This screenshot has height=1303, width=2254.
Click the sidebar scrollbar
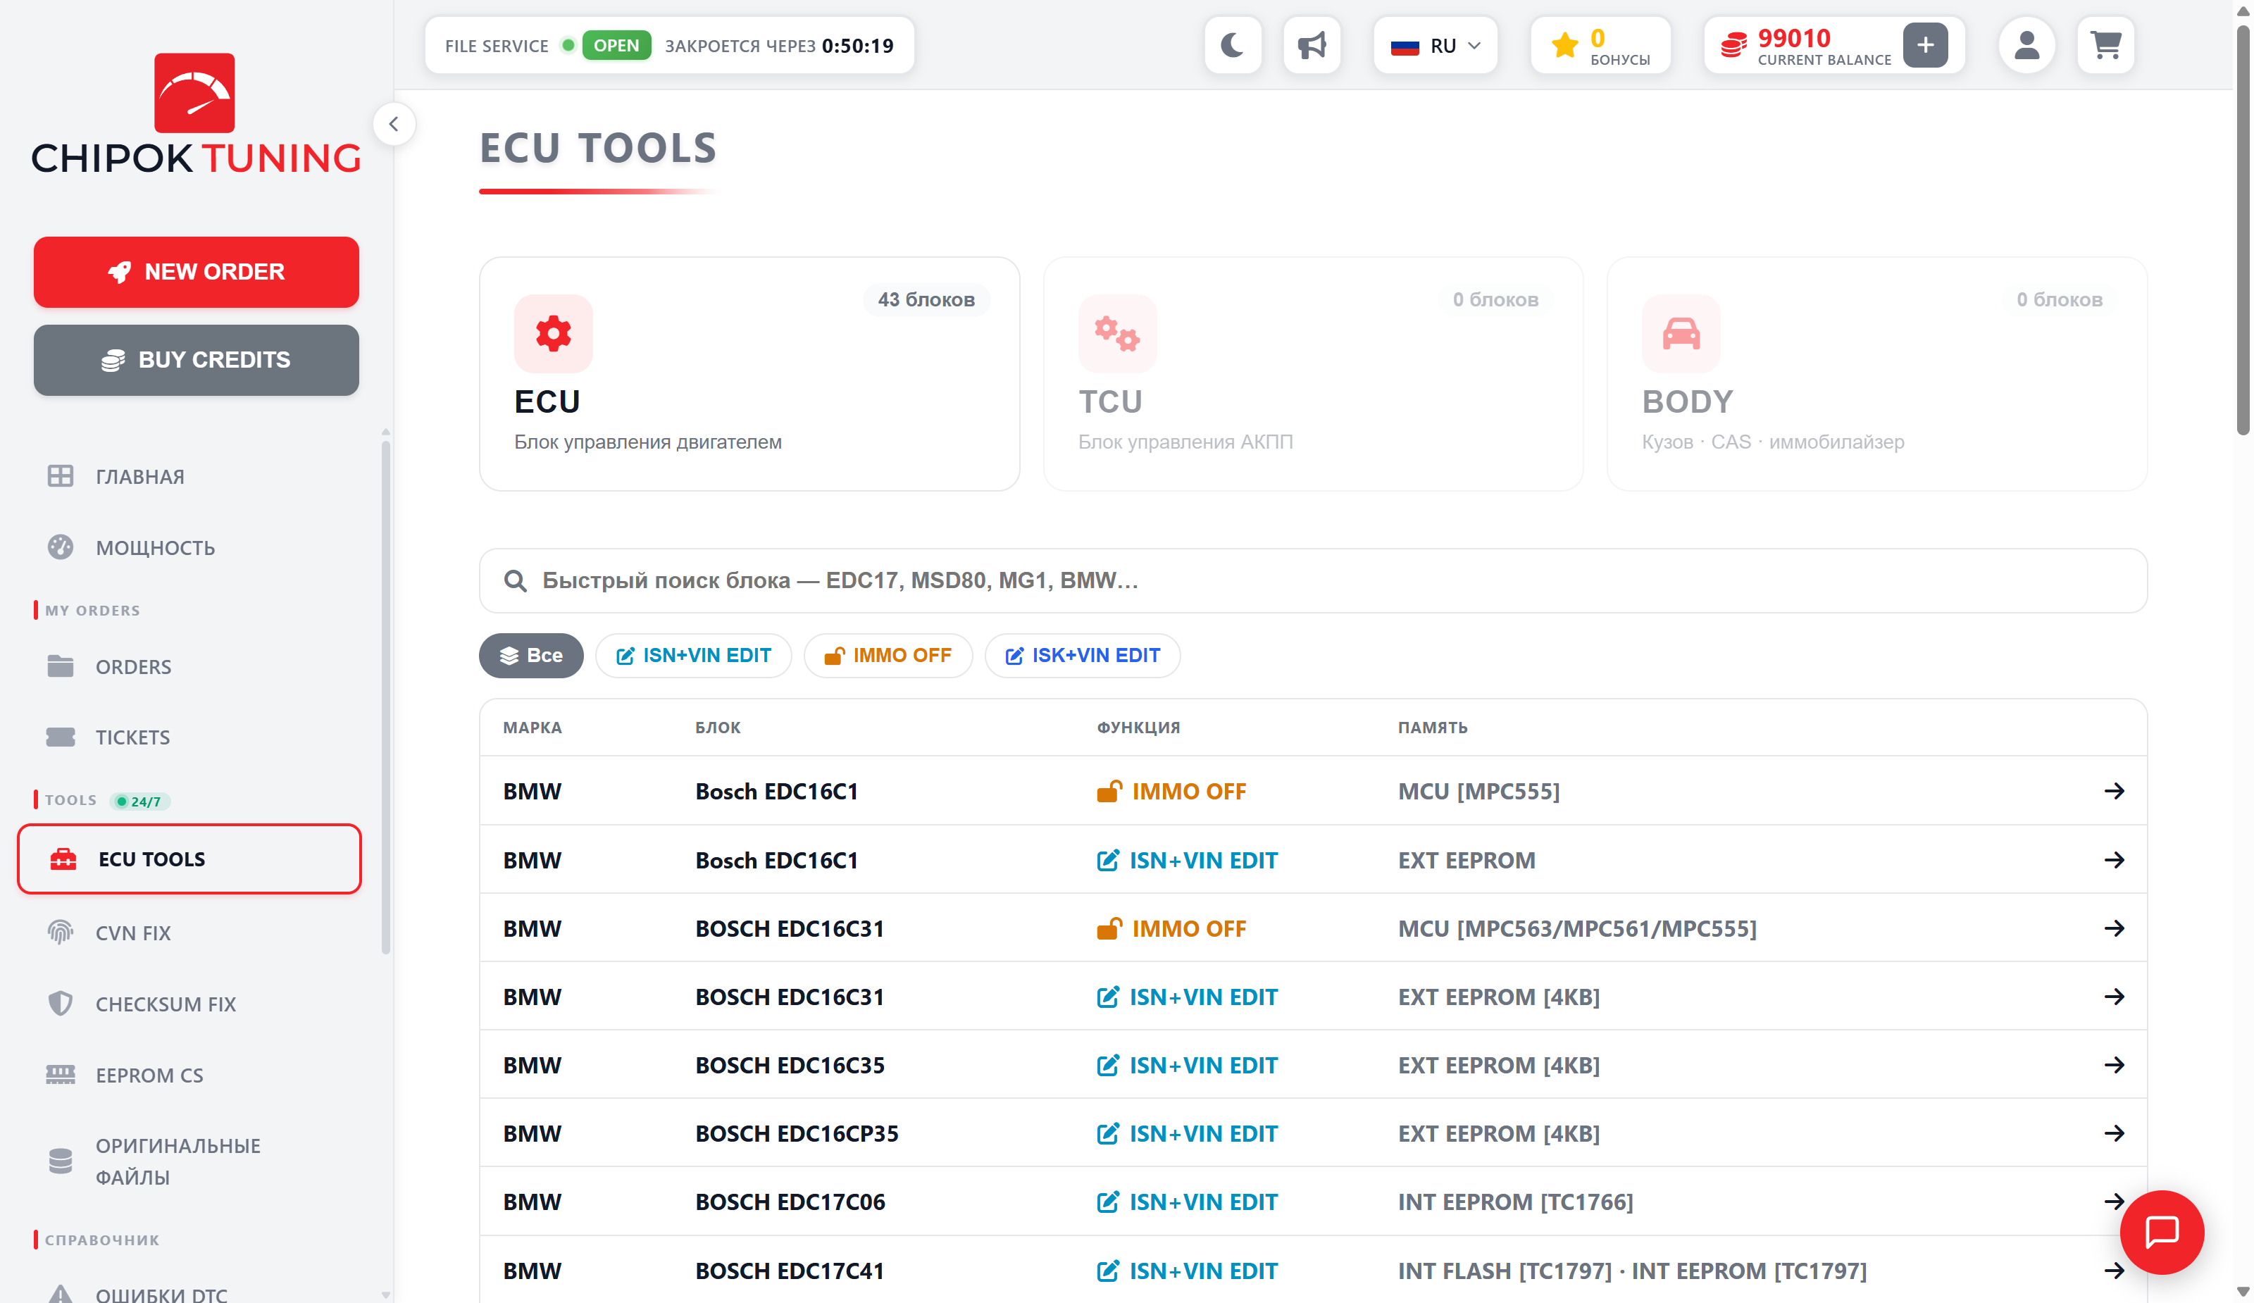[385, 697]
